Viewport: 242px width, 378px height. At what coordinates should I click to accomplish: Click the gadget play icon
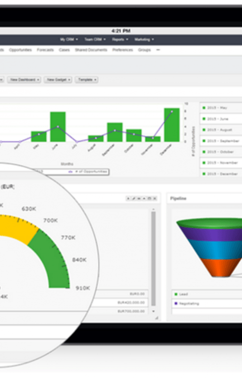pos(128,199)
